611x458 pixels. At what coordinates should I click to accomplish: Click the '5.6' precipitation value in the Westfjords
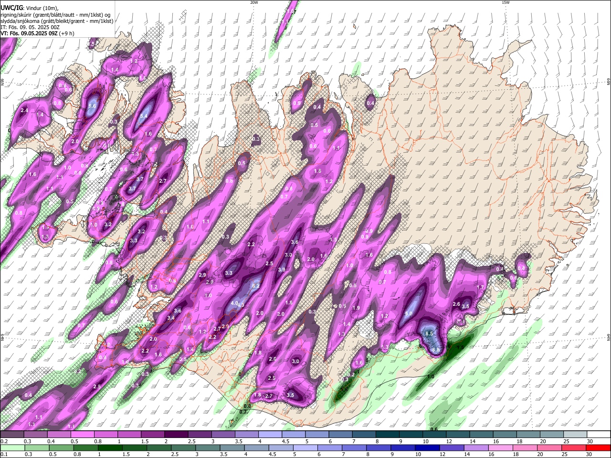point(93,105)
